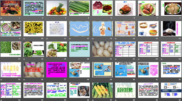Select slide 5 with raw and cooked meat

pyautogui.click(x=103, y=8)
